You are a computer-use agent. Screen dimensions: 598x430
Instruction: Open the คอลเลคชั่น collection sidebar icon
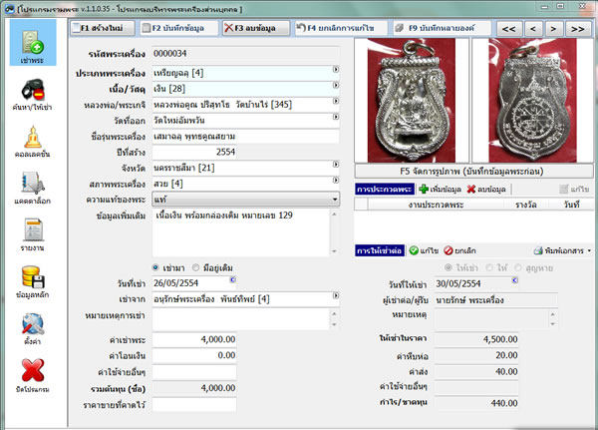tap(30, 145)
